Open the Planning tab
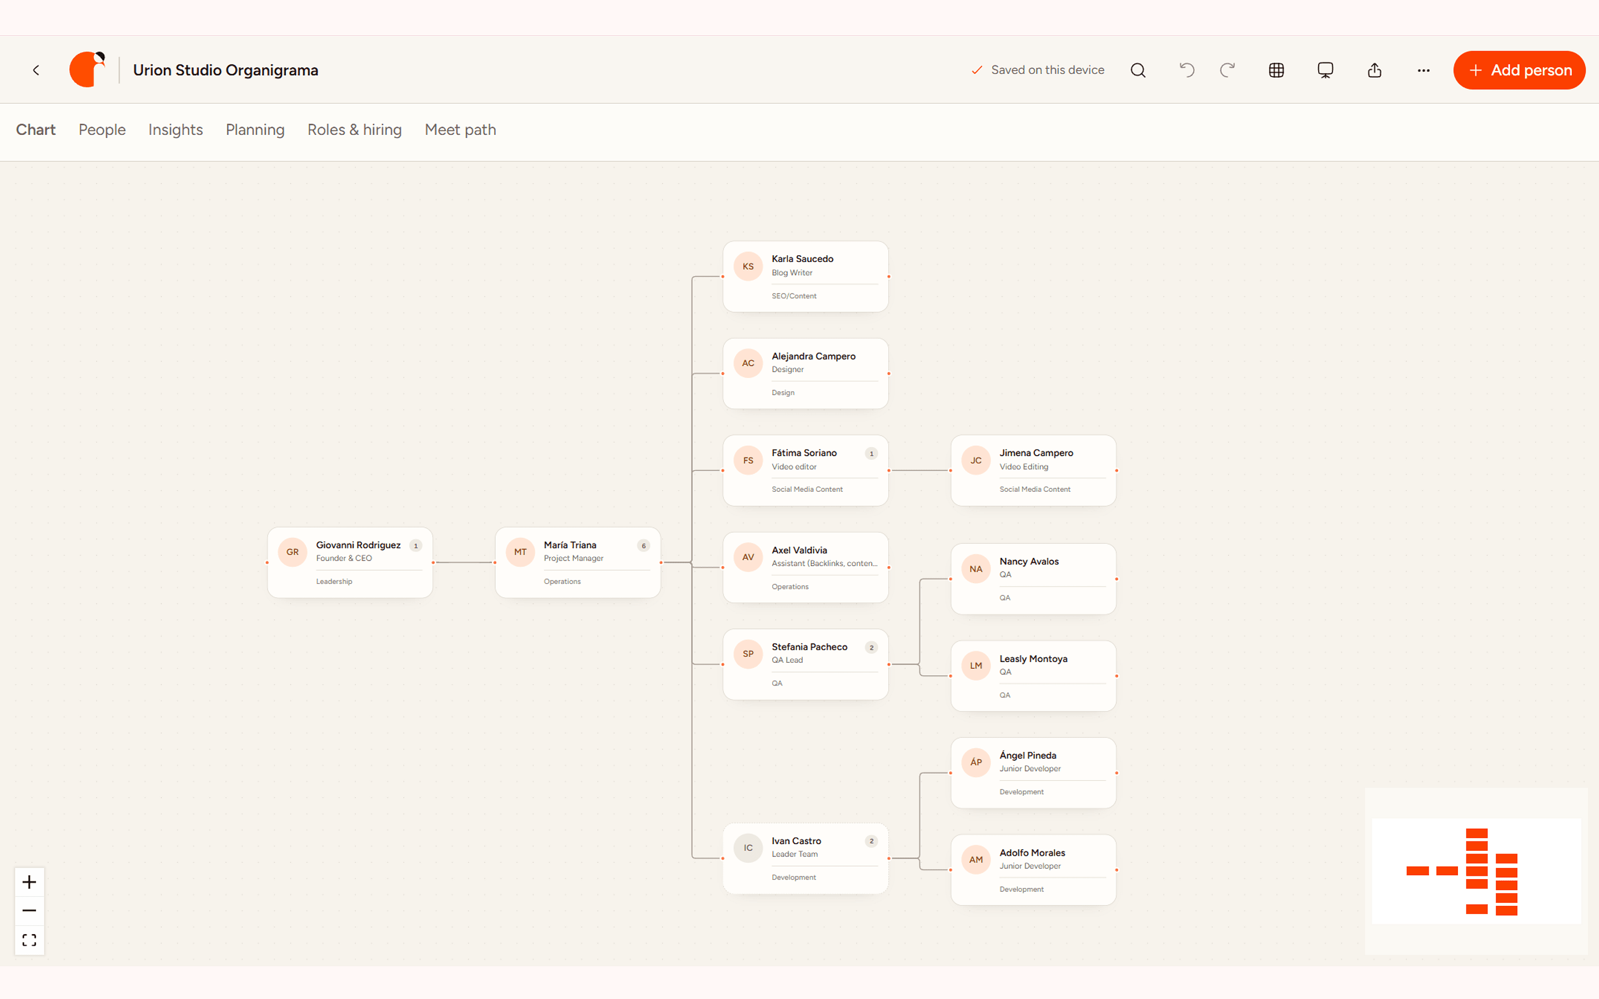Image resolution: width=1599 pixels, height=999 pixels. click(x=255, y=129)
